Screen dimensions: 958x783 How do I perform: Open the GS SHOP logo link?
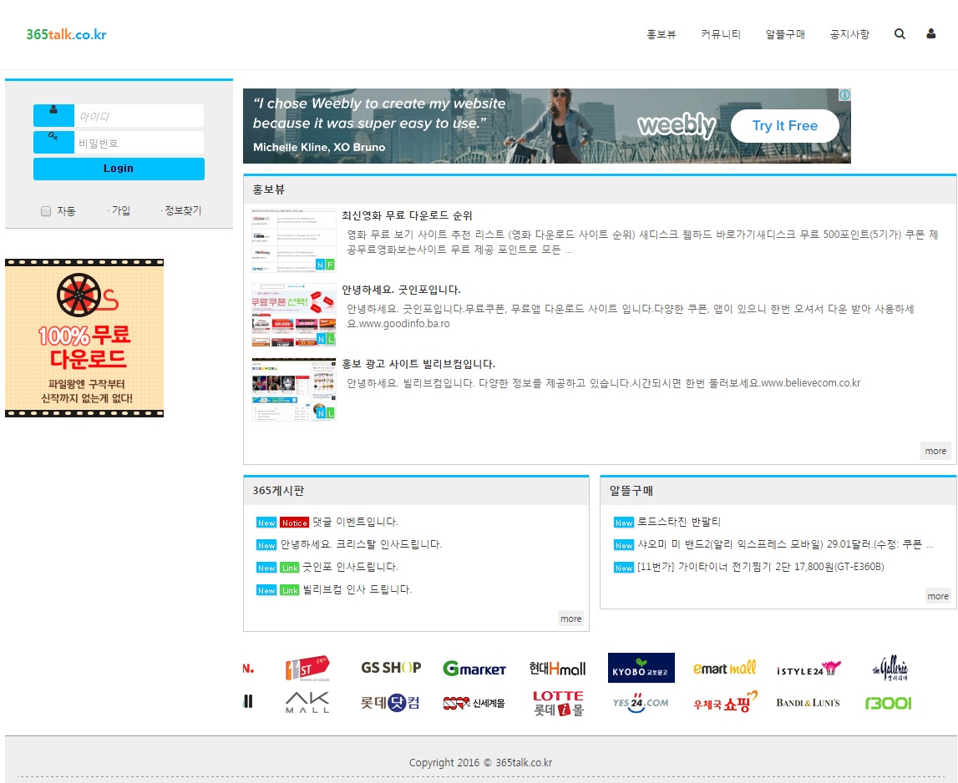click(x=391, y=668)
